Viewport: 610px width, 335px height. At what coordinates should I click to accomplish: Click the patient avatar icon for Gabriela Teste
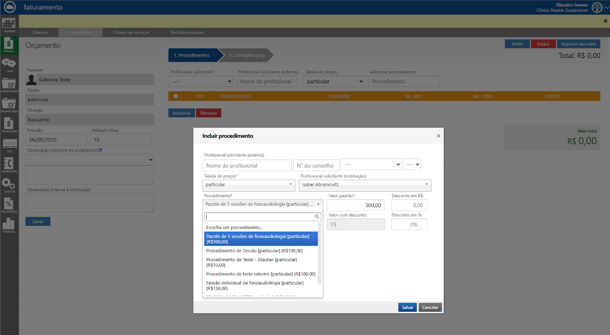(x=31, y=80)
